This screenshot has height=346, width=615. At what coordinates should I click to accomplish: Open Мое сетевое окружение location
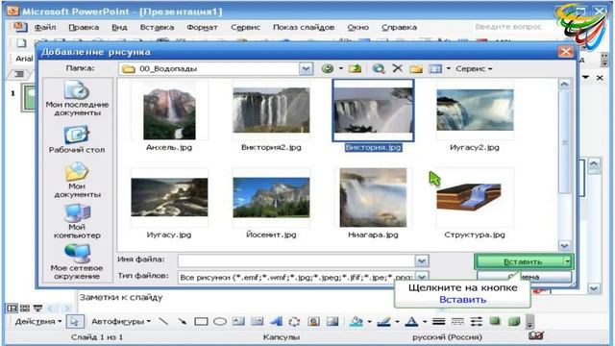[x=77, y=261]
